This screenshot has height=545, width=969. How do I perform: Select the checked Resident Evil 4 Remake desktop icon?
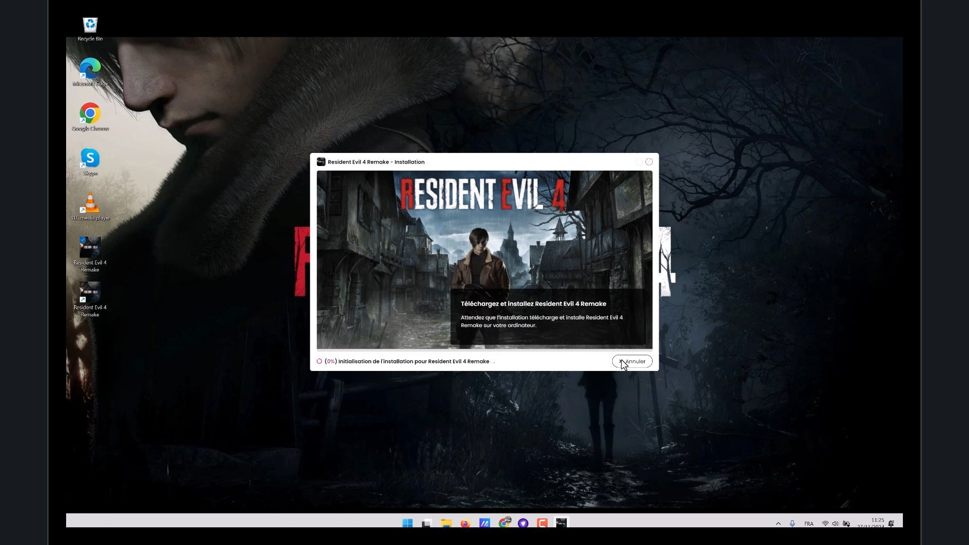90,254
